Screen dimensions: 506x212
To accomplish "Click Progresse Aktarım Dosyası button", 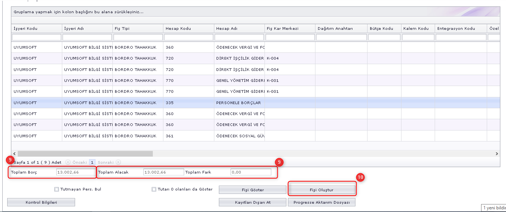I will click(x=321, y=203).
